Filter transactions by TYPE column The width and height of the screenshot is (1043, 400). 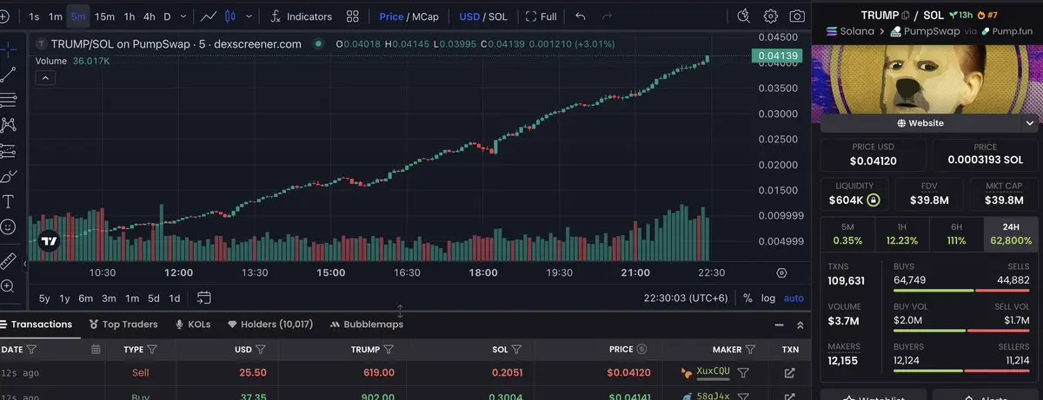click(x=152, y=350)
